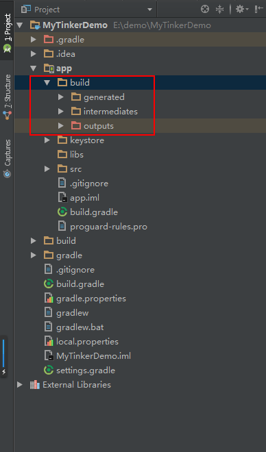Expand the External Libraries arrow

(x=20, y=385)
